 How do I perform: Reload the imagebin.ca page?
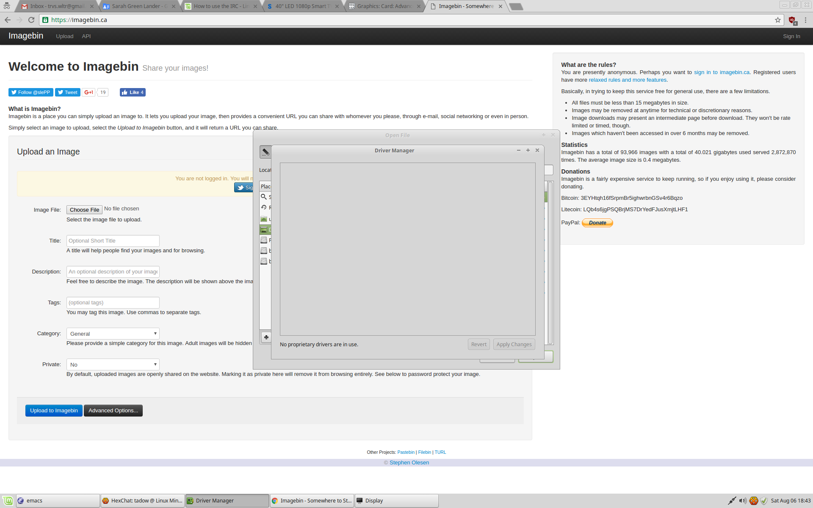click(x=31, y=20)
